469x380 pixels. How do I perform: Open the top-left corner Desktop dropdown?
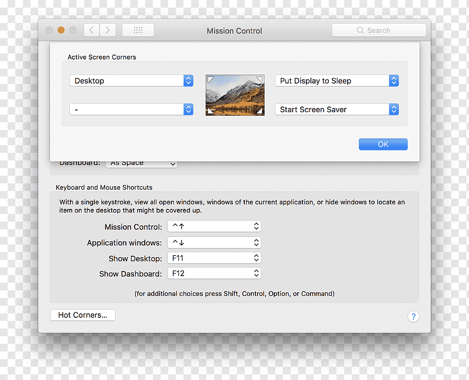coord(132,80)
